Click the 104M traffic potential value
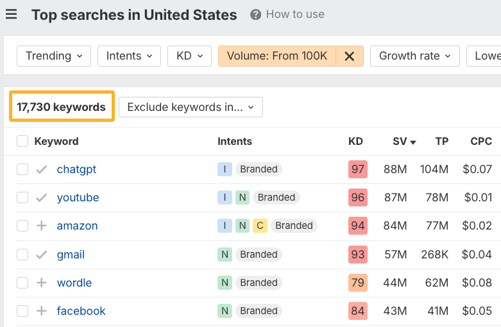This screenshot has width=501, height=327. [x=434, y=169]
